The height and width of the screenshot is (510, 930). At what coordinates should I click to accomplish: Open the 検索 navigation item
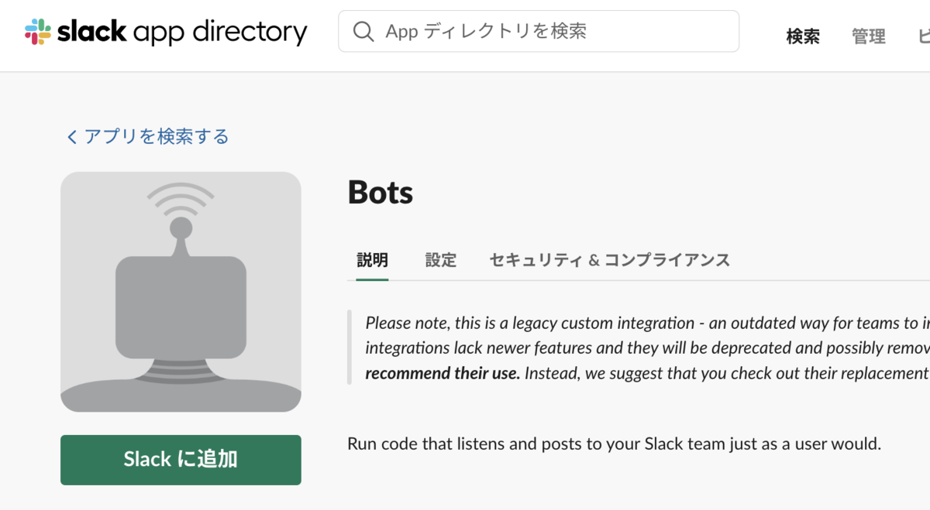pos(803,36)
